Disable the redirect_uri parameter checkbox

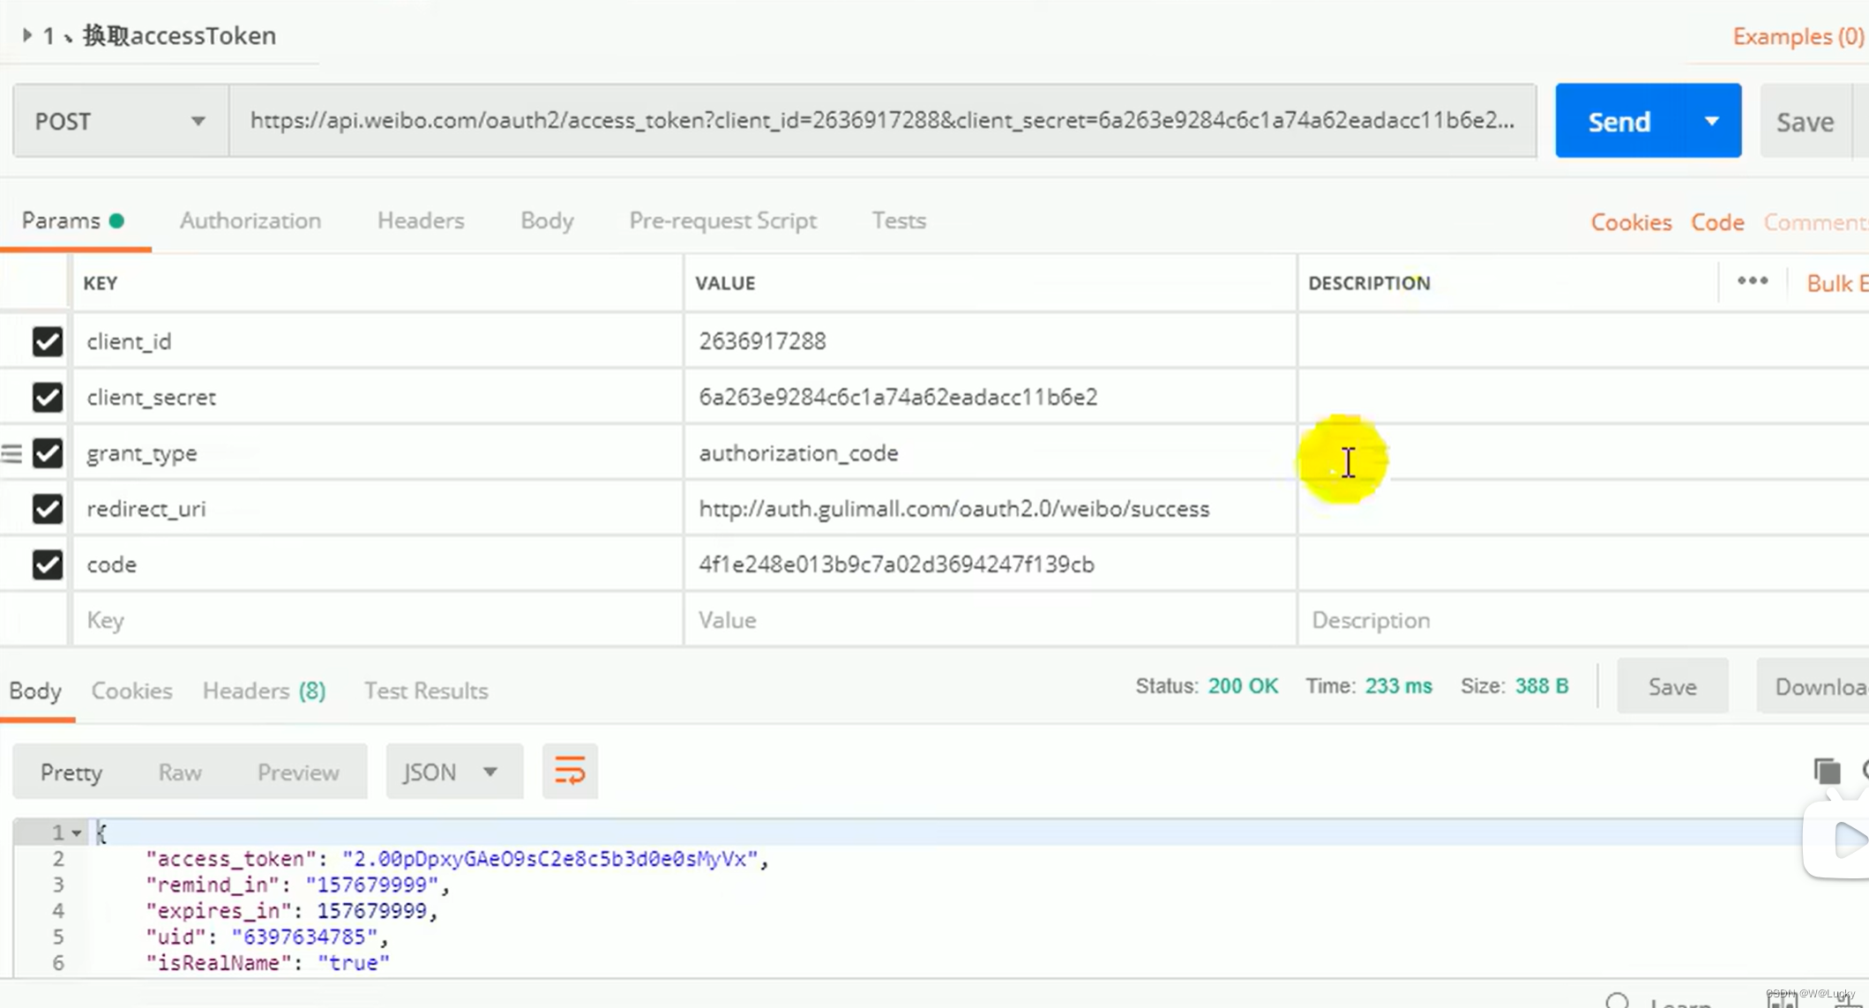click(x=48, y=509)
